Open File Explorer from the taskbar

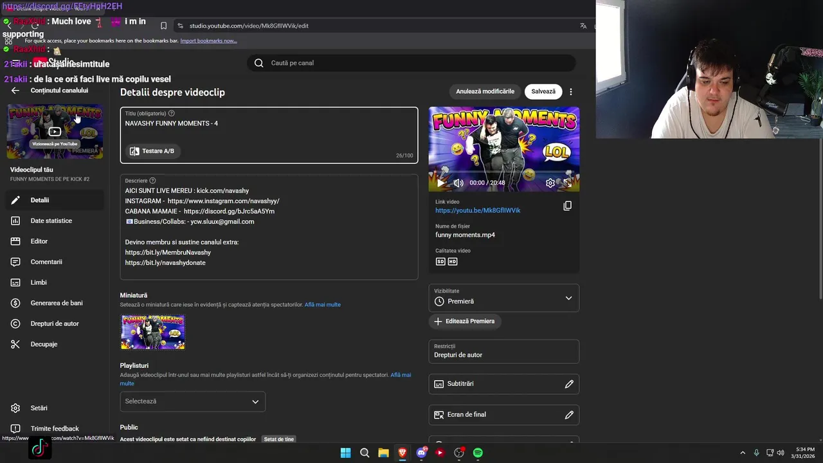[x=383, y=453]
